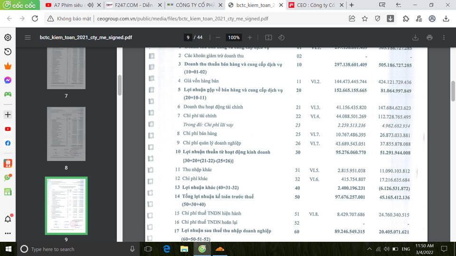Click the 297.138.601.409 revenue value

tap(351, 65)
